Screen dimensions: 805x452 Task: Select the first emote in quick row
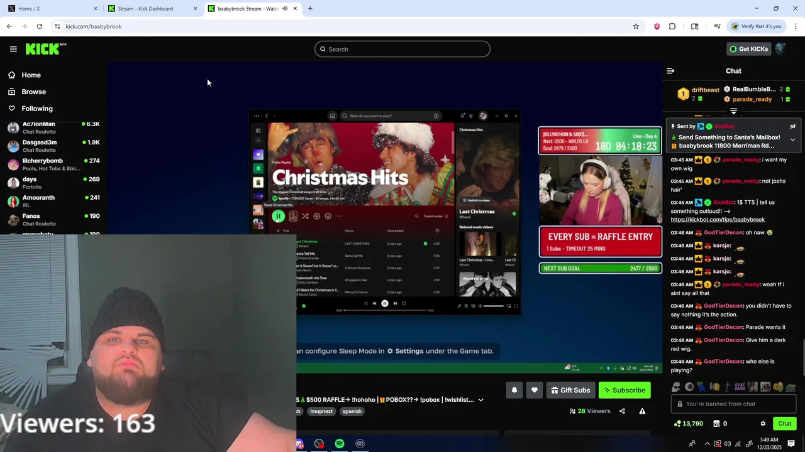pos(676,387)
